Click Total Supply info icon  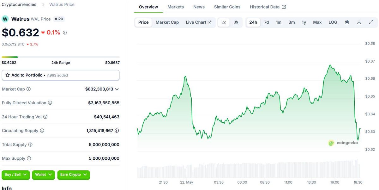30,144
